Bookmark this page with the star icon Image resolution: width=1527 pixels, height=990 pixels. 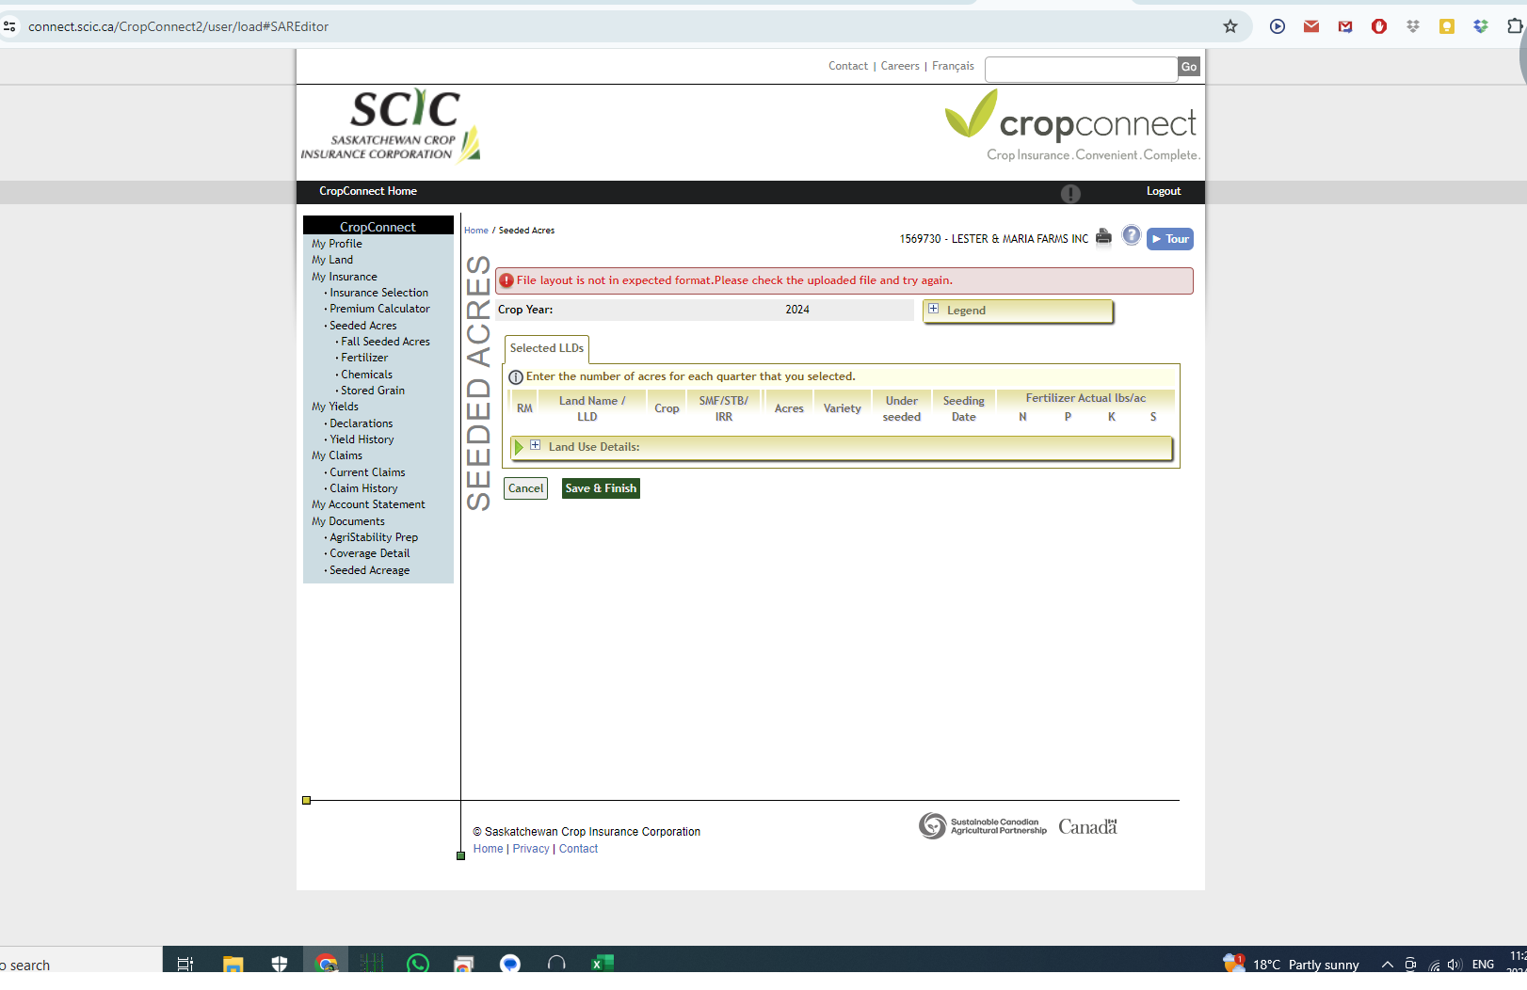click(x=1230, y=26)
